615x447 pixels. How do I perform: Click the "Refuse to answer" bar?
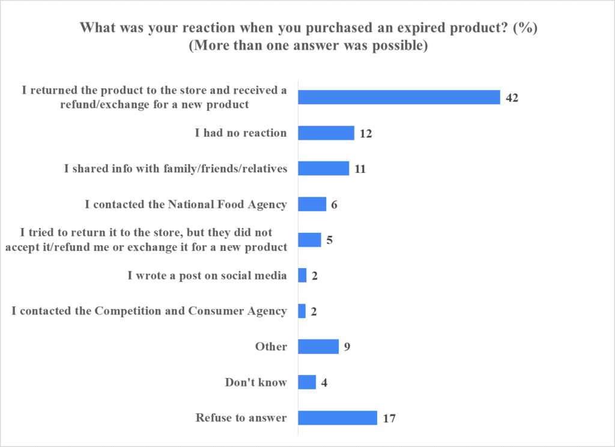click(x=338, y=418)
